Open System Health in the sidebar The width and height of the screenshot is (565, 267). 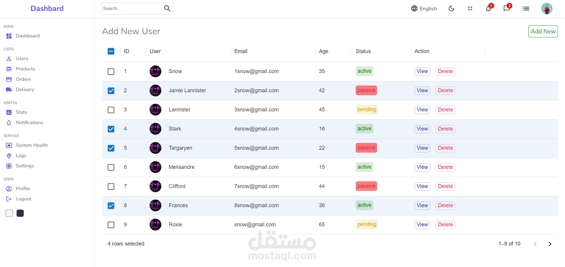click(x=32, y=145)
